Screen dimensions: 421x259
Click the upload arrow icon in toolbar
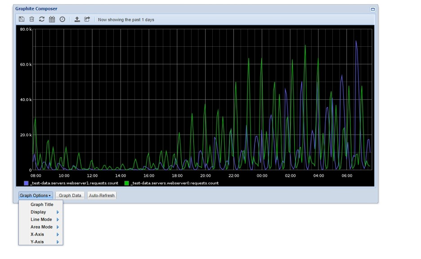[77, 19]
